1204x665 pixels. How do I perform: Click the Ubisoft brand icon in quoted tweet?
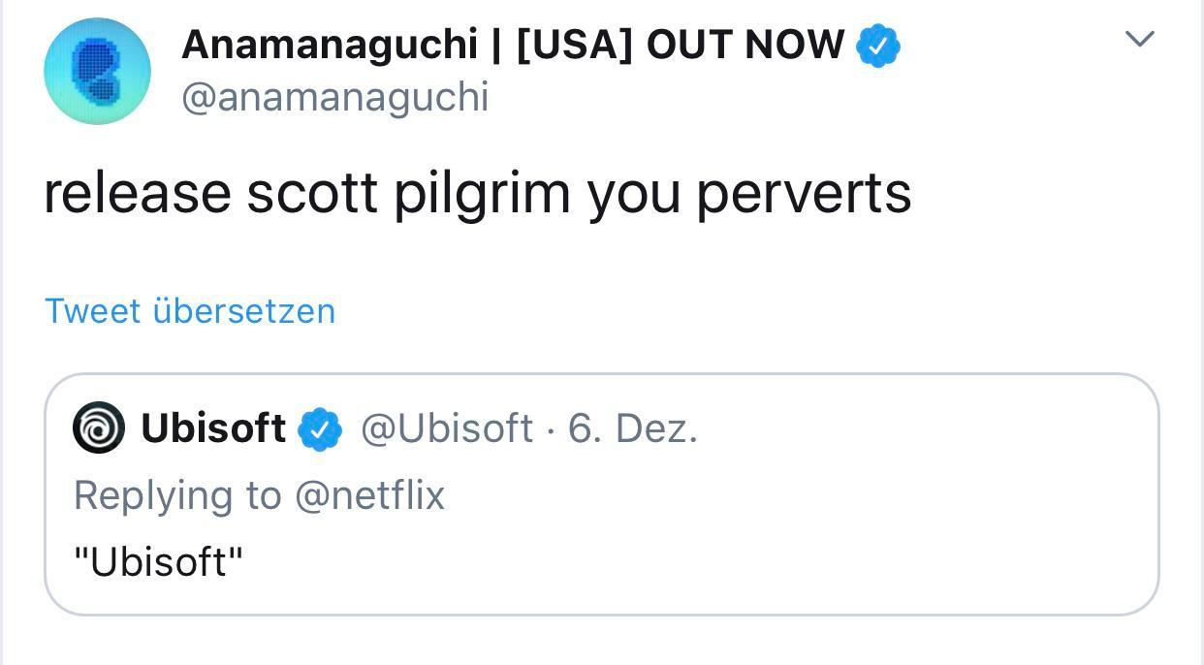[x=97, y=427]
